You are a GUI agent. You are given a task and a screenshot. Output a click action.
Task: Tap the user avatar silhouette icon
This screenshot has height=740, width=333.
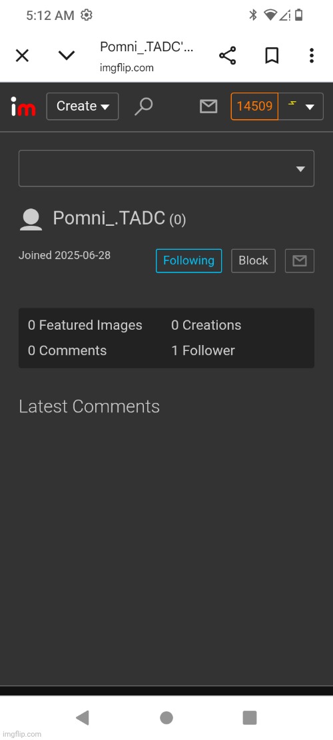pyautogui.click(x=31, y=219)
